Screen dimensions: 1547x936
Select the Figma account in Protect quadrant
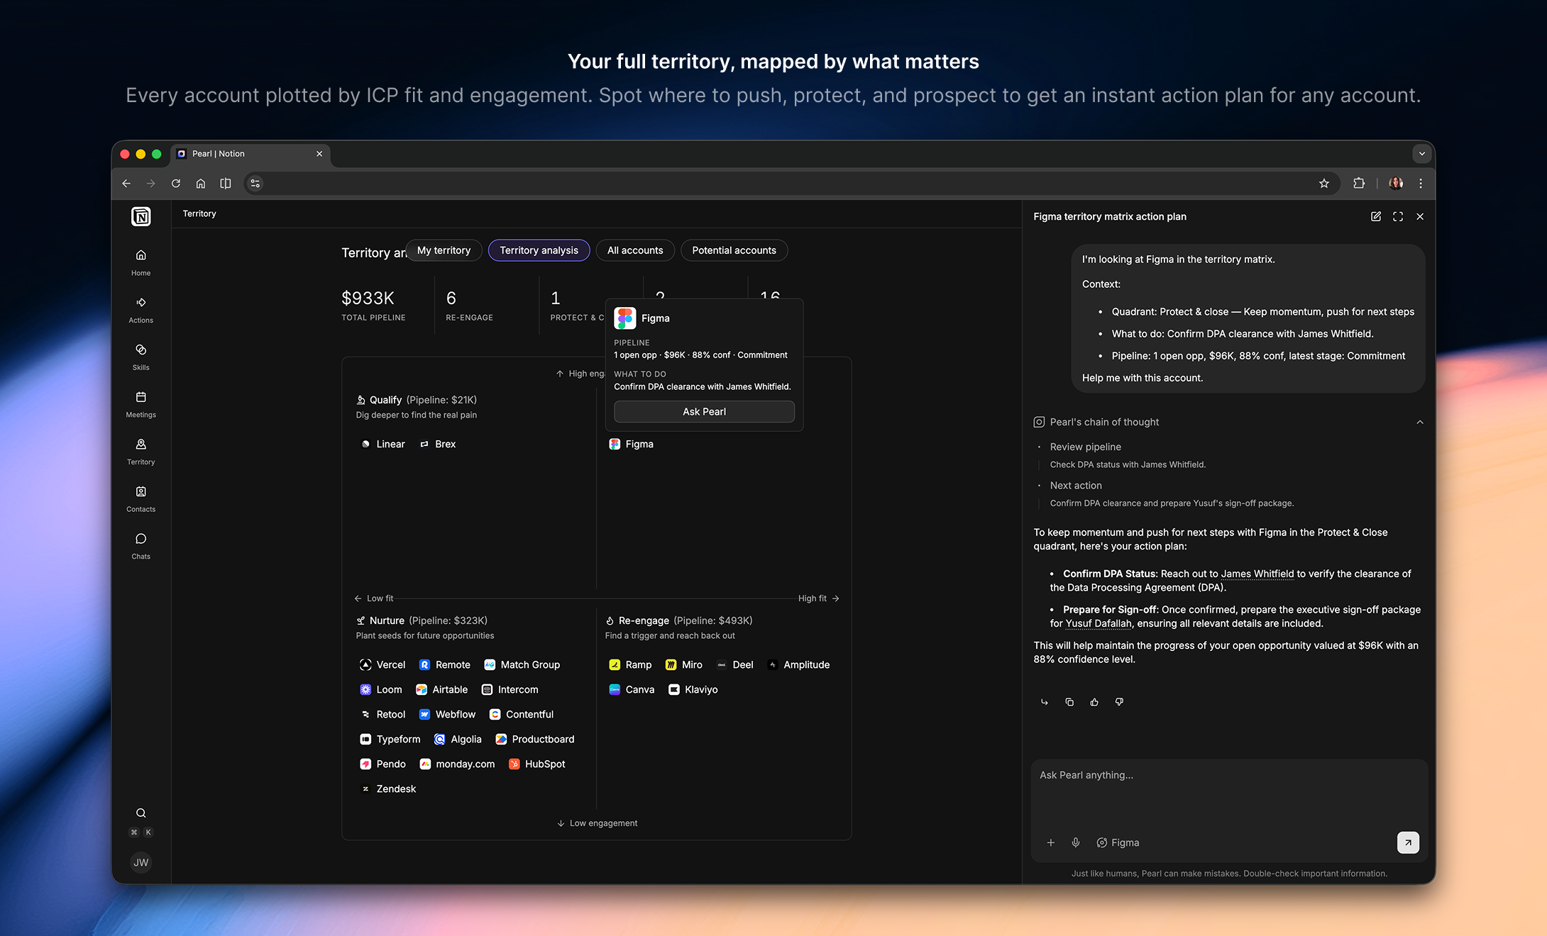pyautogui.click(x=632, y=444)
